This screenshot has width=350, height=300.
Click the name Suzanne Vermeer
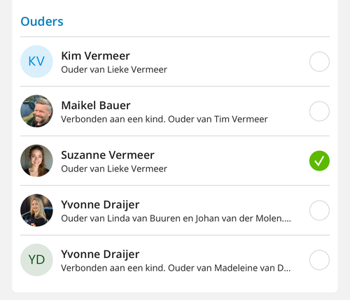coord(108,155)
